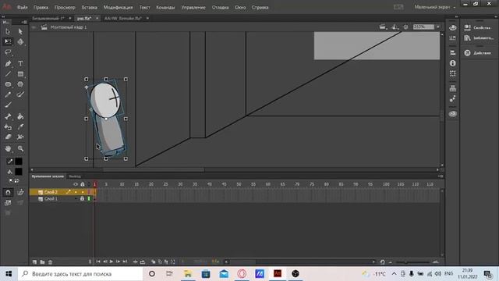
Task: Toggle visibility dot on Слой 2 layer
Action: click(x=76, y=192)
